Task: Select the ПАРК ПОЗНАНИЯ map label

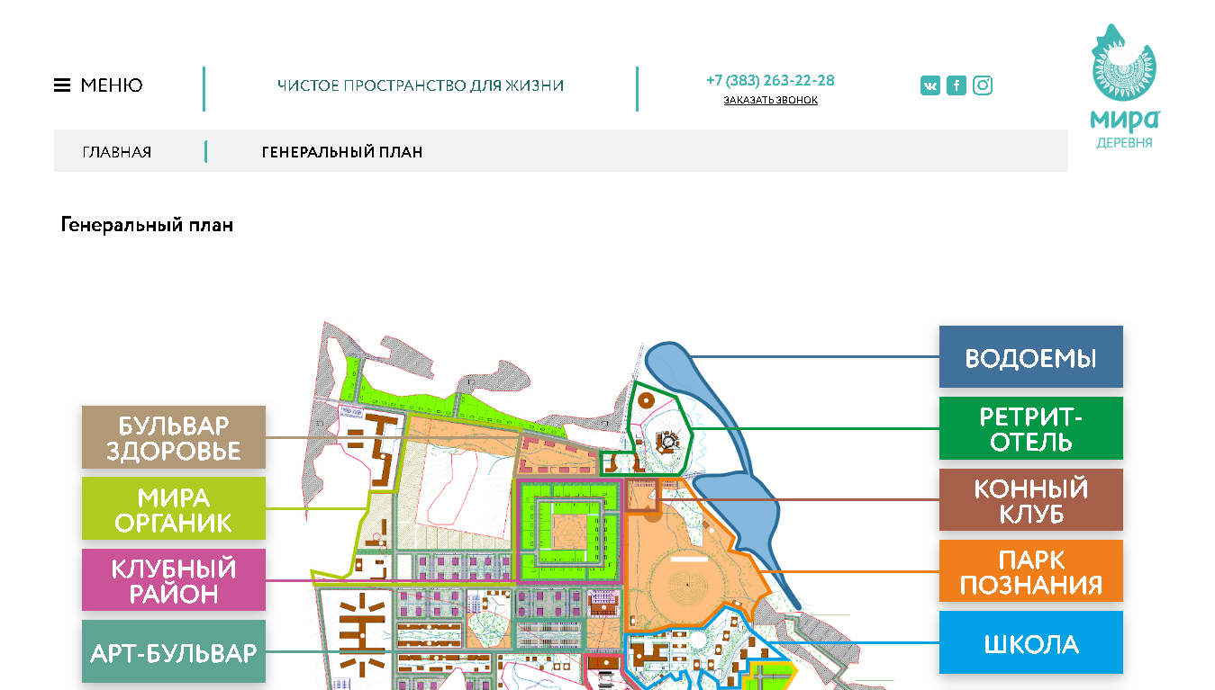Action: [x=1030, y=571]
